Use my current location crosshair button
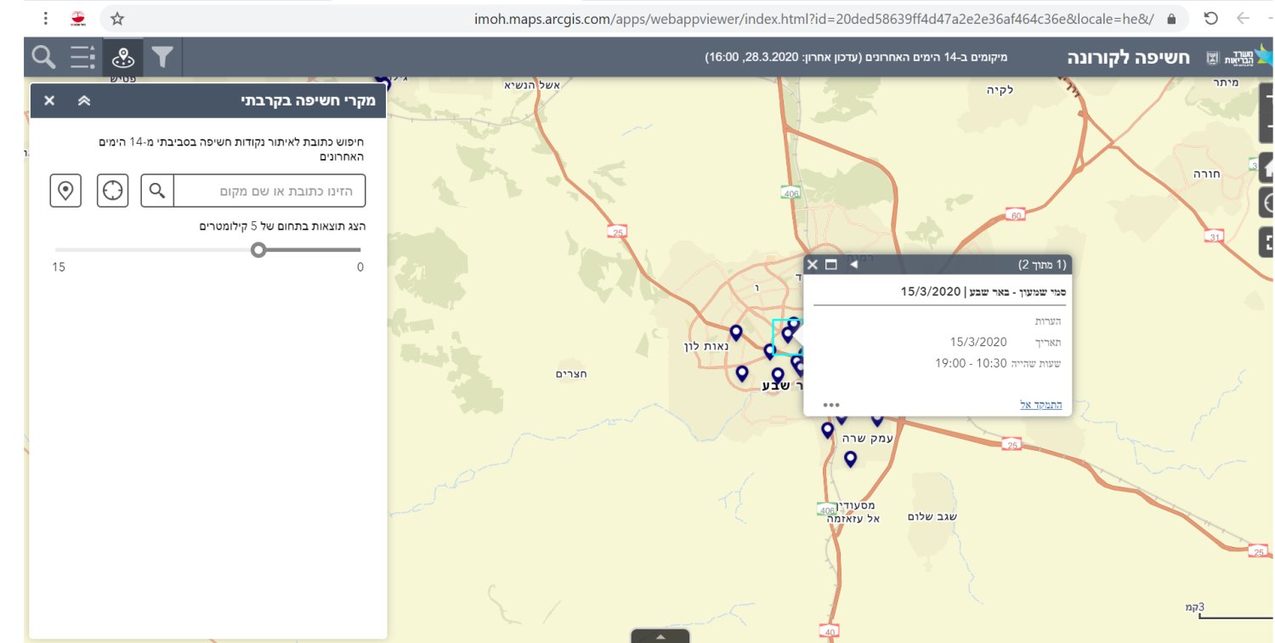Viewport: 1275px width, 643px height. tap(112, 191)
